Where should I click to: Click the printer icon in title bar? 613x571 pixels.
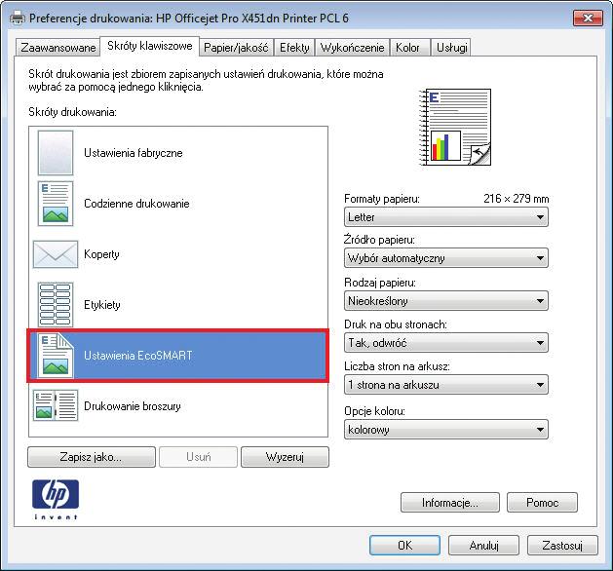[x=18, y=19]
